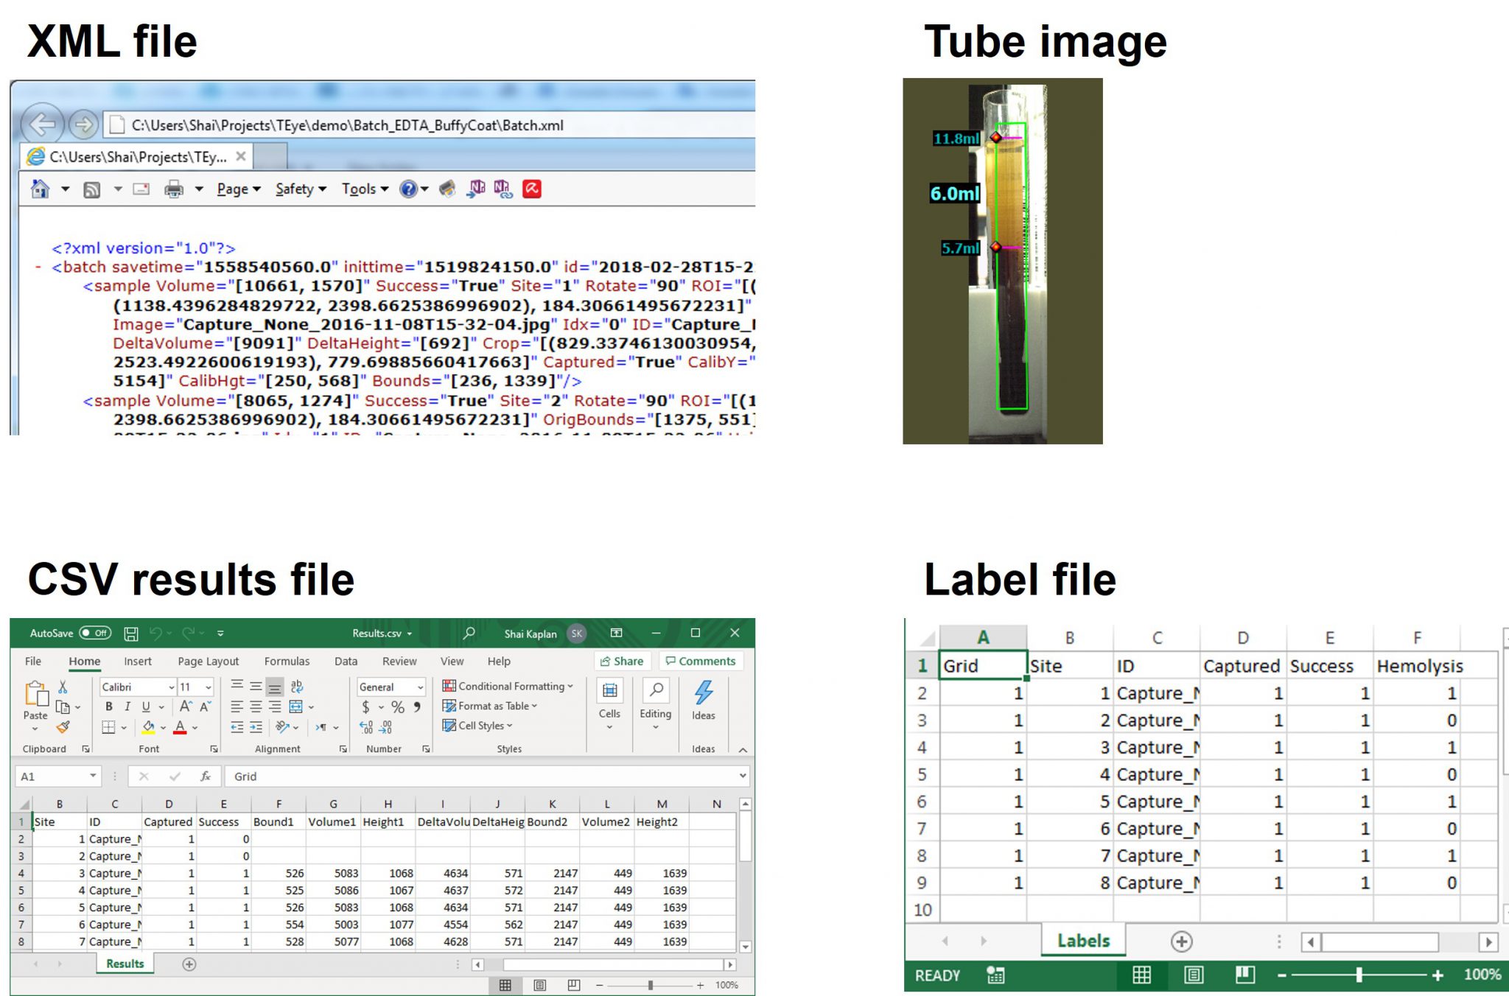
Task: Toggle the AutoSave switch in Excel
Action: tap(95, 633)
